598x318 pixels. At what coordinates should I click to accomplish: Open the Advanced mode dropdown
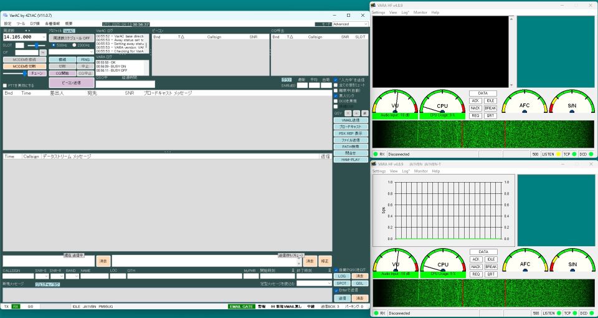tap(366, 24)
